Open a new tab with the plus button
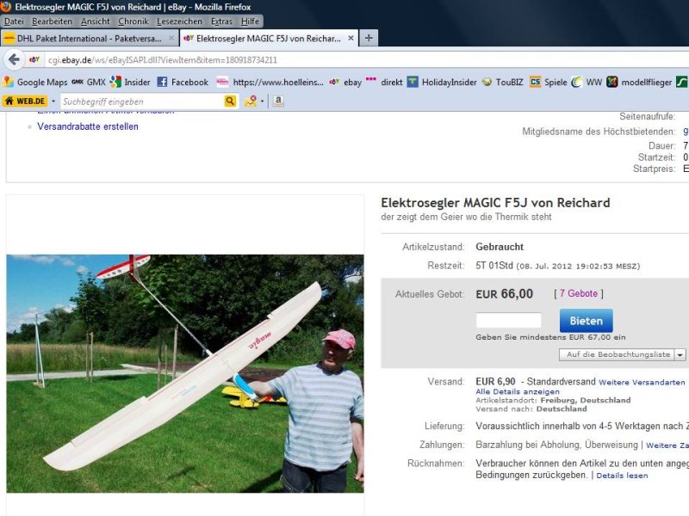689x516 pixels. pyautogui.click(x=369, y=38)
